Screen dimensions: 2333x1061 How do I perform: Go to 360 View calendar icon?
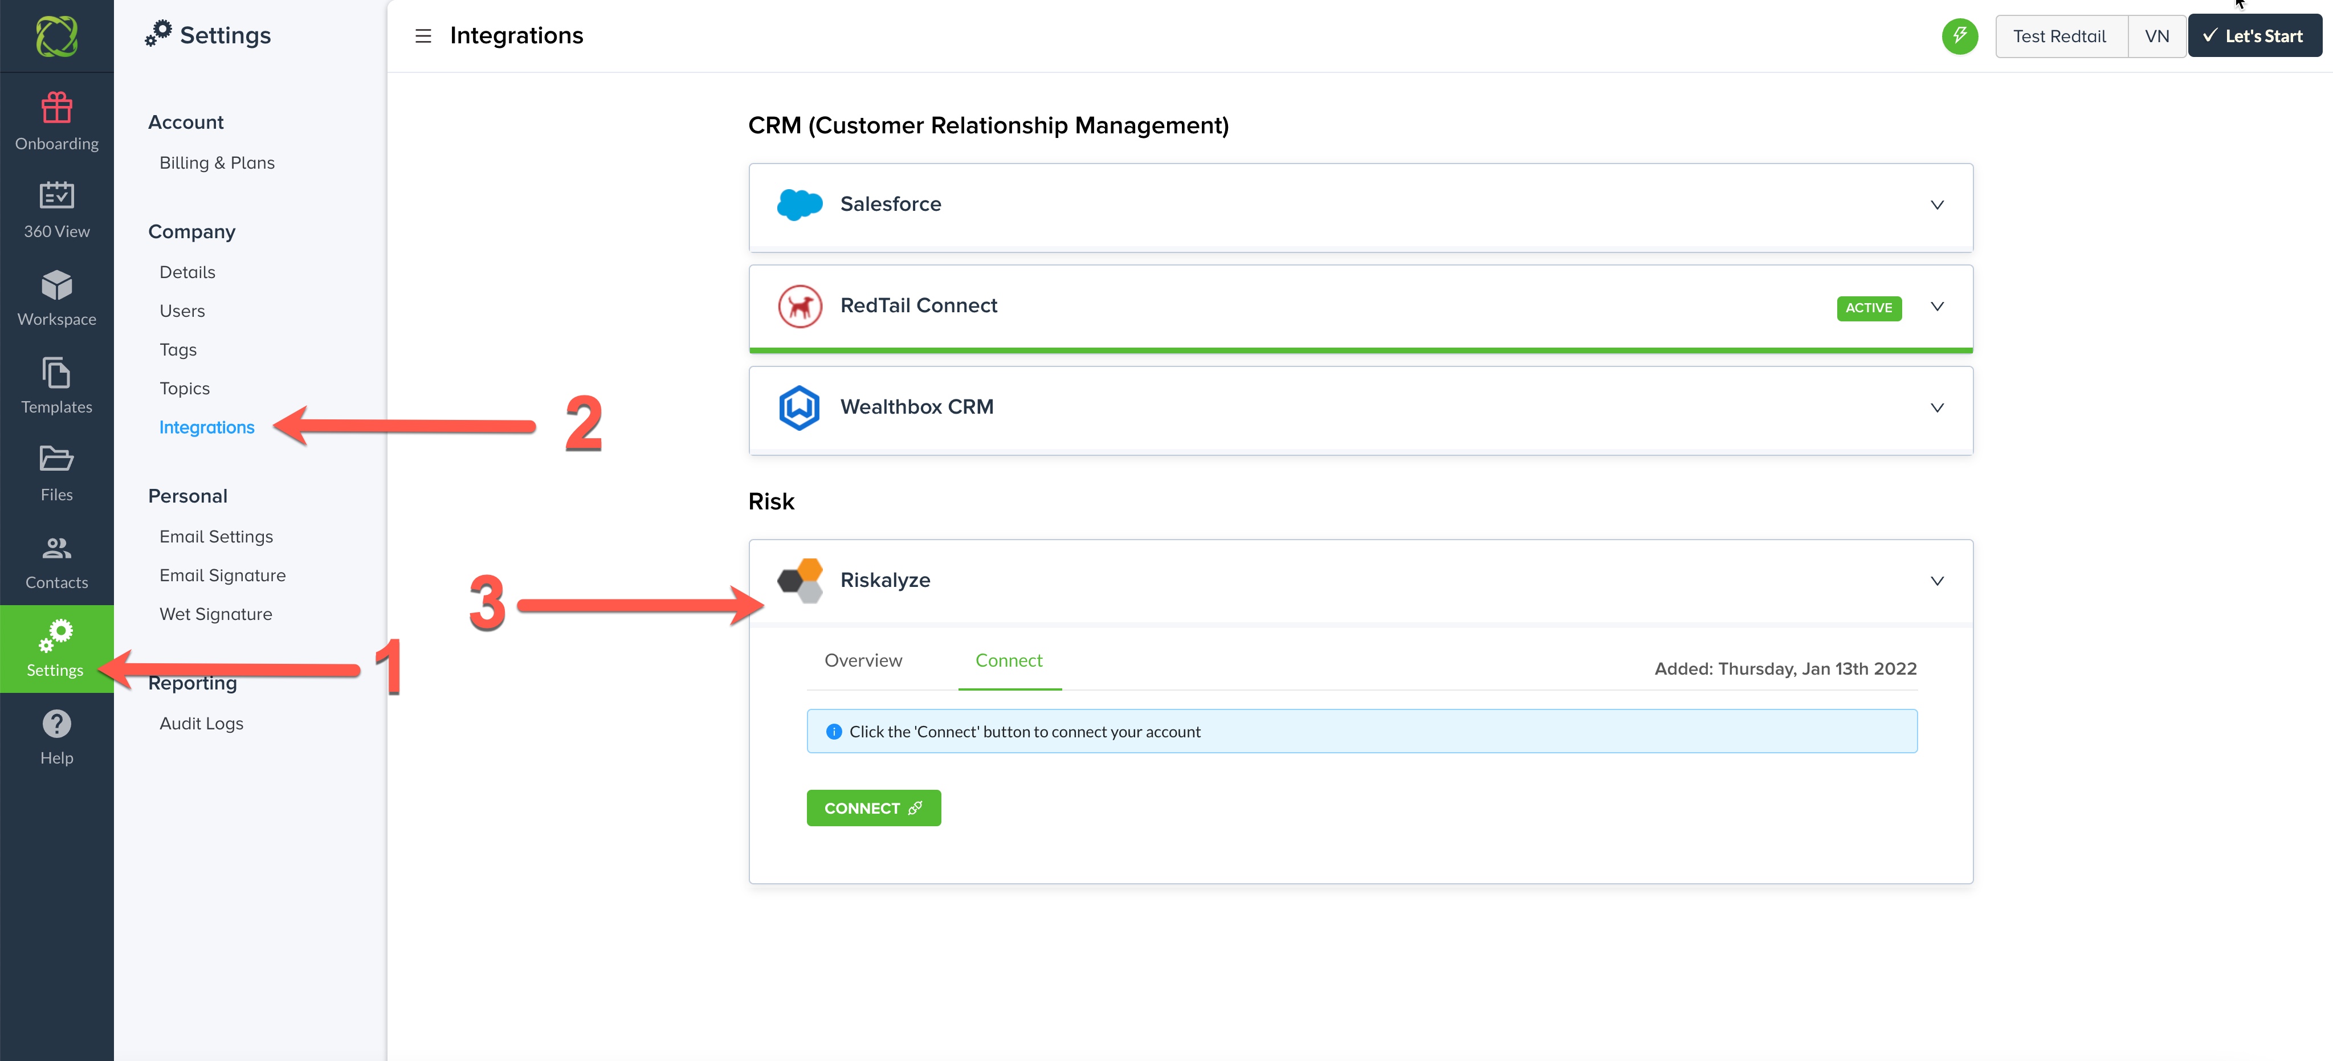56,195
